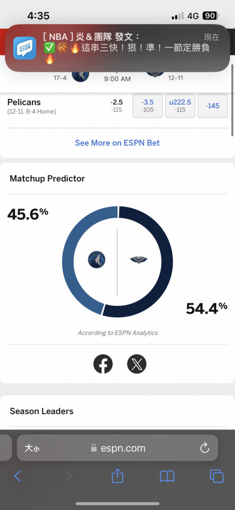Open page text size options button
235x510 pixels.
[32, 448]
